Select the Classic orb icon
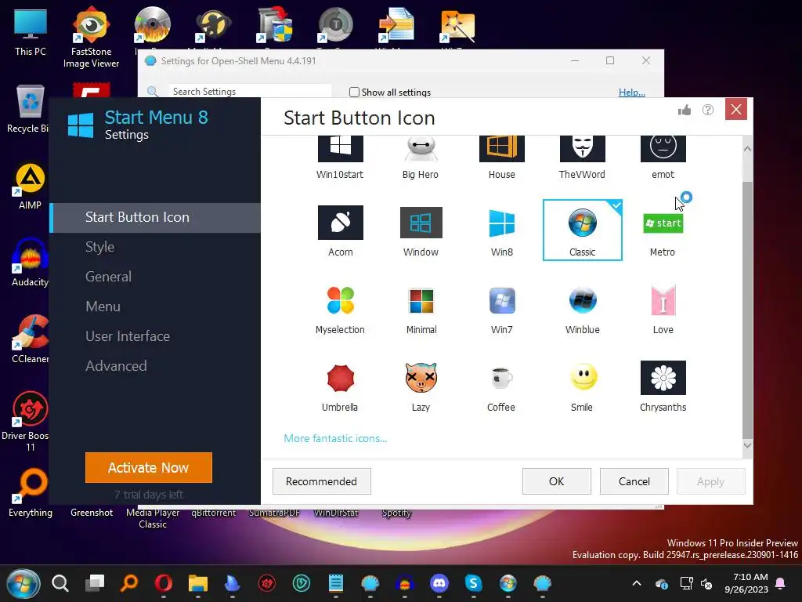 click(x=582, y=230)
